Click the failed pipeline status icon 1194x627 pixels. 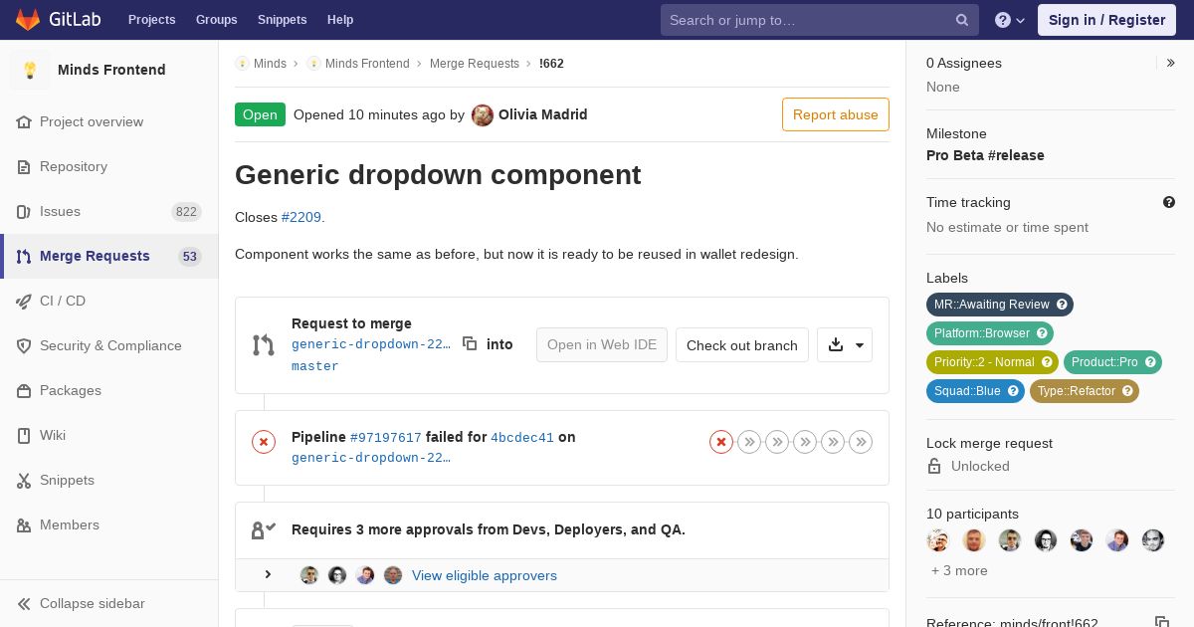pyautogui.click(x=264, y=442)
